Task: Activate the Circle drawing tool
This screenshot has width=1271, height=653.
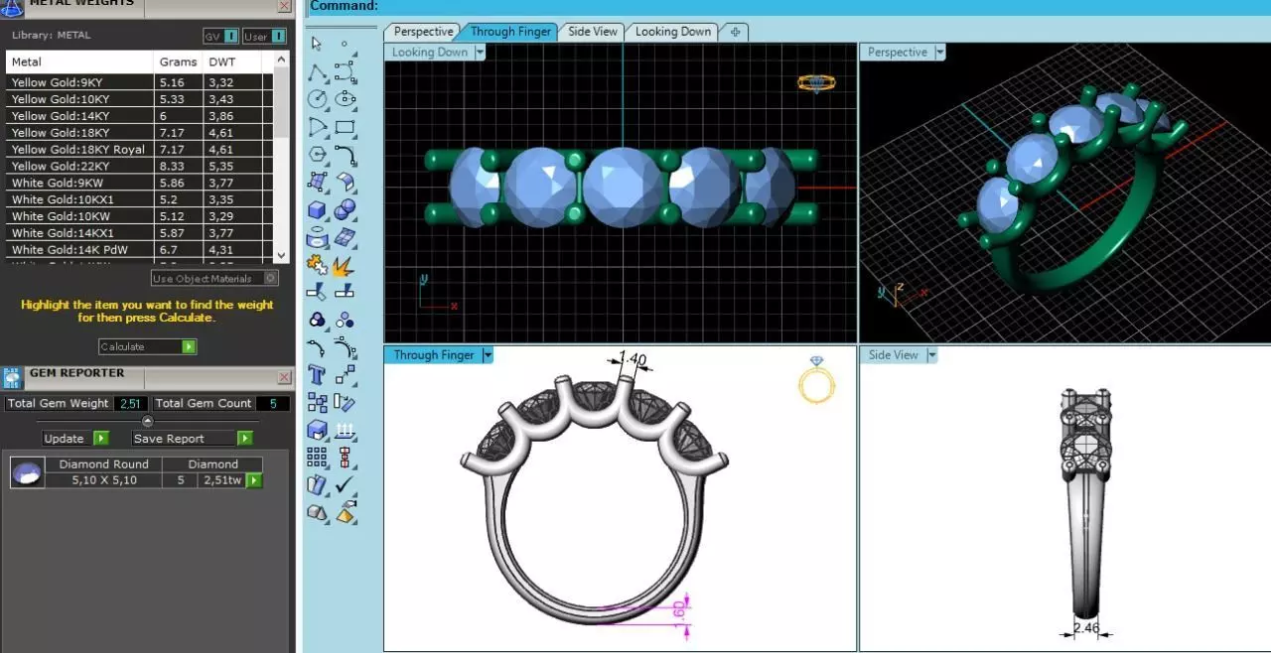Action: [317, 99]
